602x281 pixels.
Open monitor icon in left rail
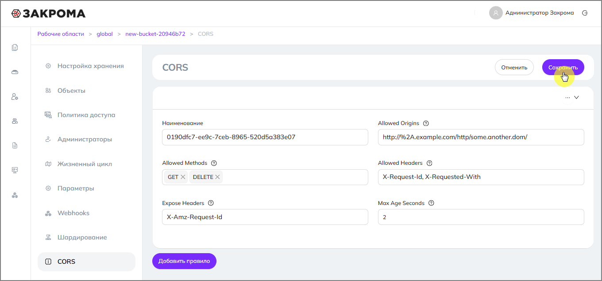pyautogui.click(x=15, y=170)
